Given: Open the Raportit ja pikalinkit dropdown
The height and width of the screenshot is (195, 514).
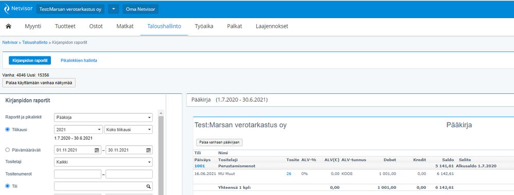Looking at the screenshot, I should tap(103, 118).
